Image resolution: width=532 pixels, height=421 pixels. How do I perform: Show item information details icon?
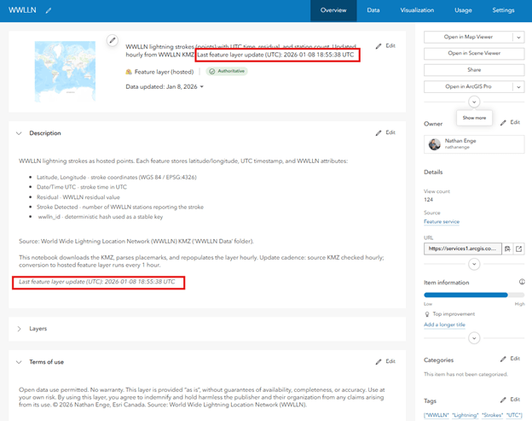point(522,282)
